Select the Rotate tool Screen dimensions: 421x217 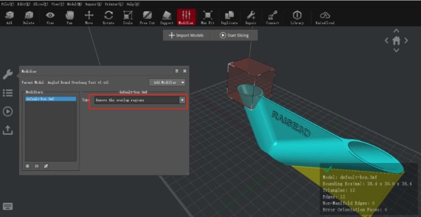tap(108, 17)
